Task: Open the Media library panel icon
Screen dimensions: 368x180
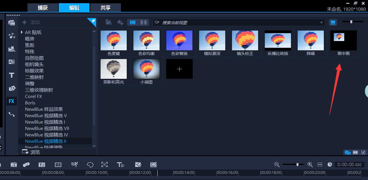Action: (12, 23)
